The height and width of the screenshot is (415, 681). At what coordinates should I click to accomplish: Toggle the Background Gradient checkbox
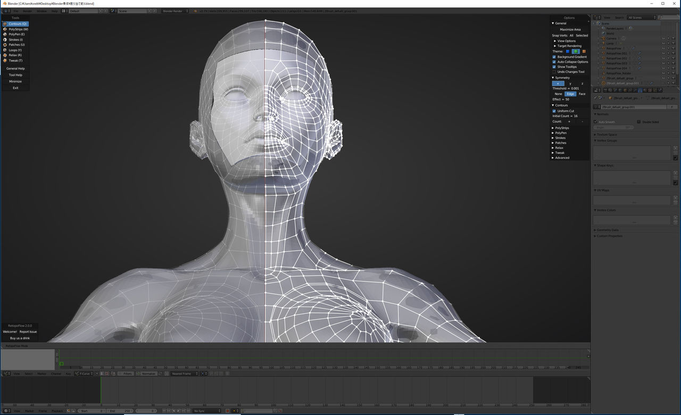tap(554, 56)
